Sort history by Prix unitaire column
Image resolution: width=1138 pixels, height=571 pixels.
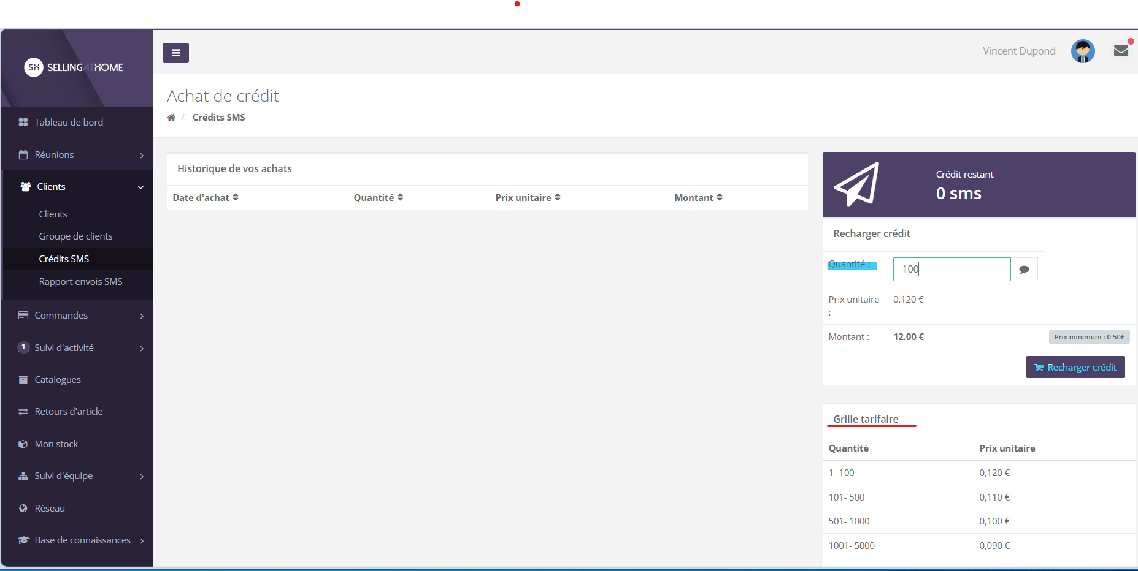[528, 198]
